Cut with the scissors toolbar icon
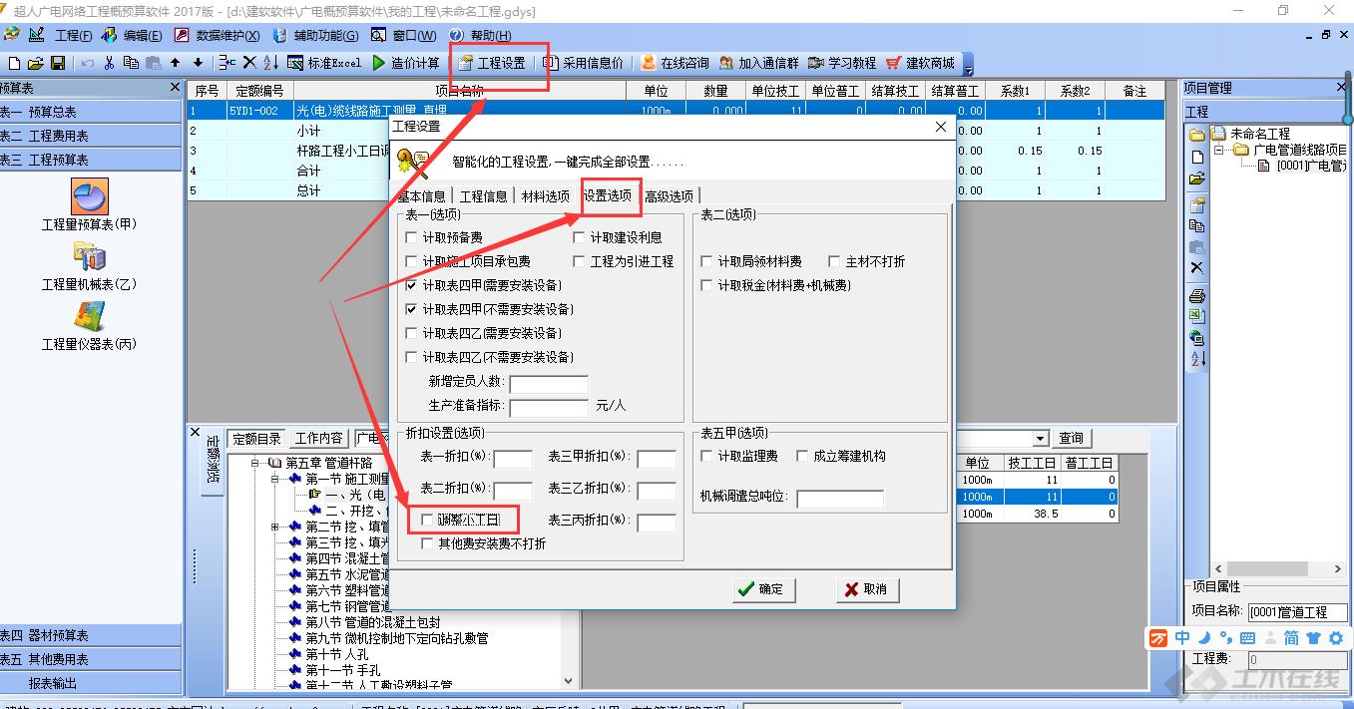Screen dimensions: 1354x709 click(110, 63)
